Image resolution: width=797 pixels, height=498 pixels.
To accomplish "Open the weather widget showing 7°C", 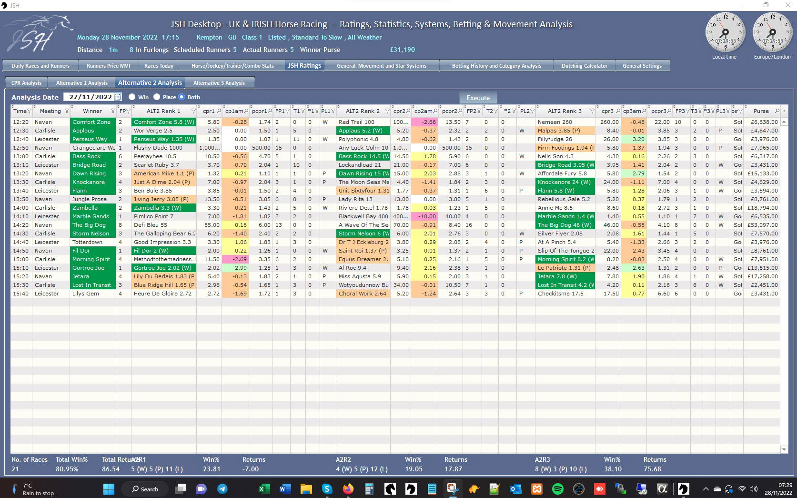I will point(32,489).
